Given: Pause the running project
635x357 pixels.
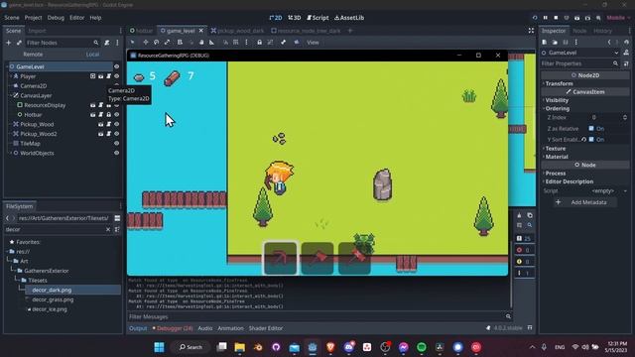Looking at the screenshot, I should (545, 18).
